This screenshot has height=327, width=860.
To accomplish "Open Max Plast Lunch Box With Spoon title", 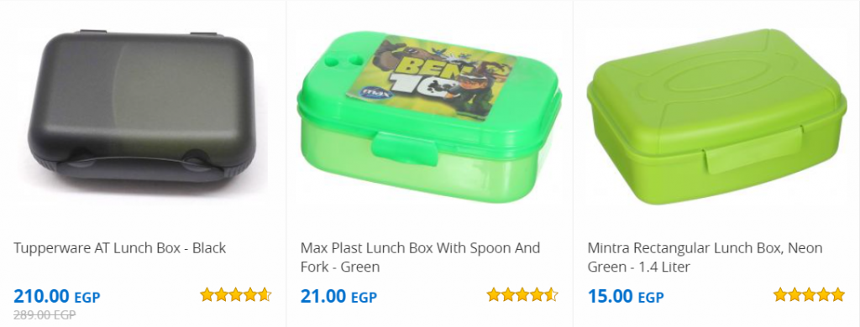I will (420, 257).
